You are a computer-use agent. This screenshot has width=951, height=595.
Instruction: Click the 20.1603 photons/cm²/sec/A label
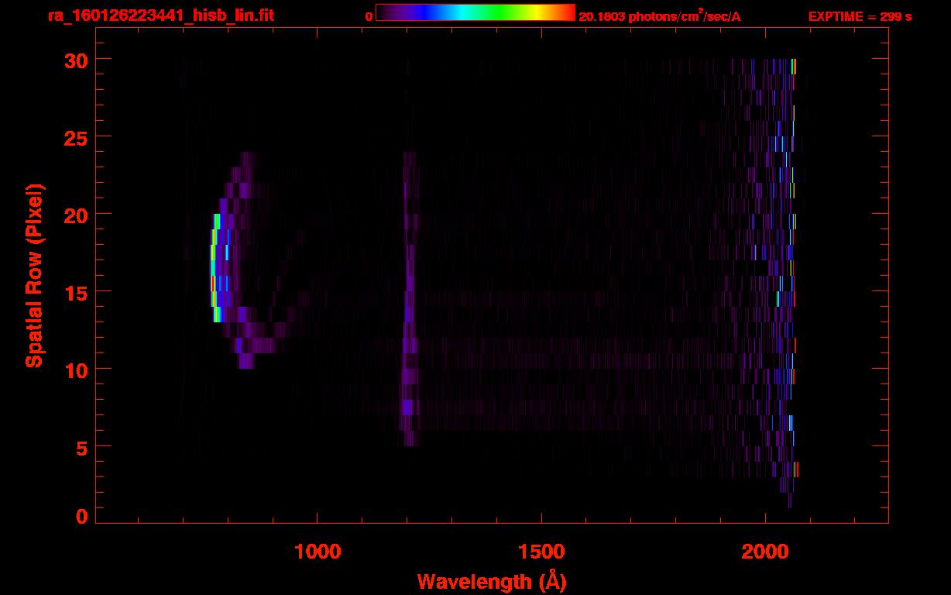(x=660, y=16)
